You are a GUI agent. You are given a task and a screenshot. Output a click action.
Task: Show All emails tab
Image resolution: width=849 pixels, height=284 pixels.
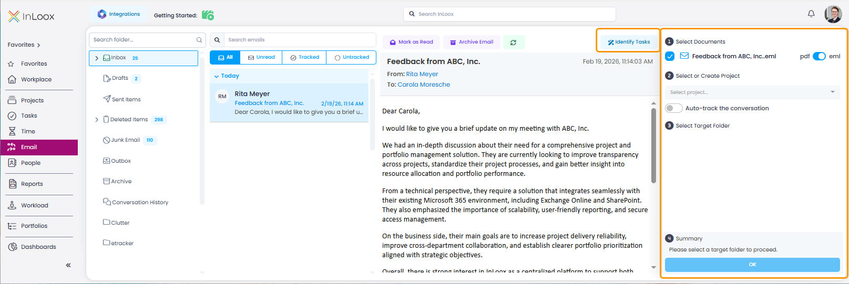coord(225,57)
